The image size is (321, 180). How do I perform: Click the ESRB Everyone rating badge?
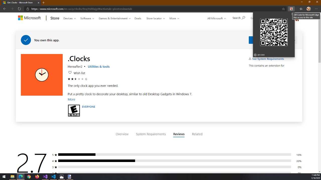click(74, 110)
